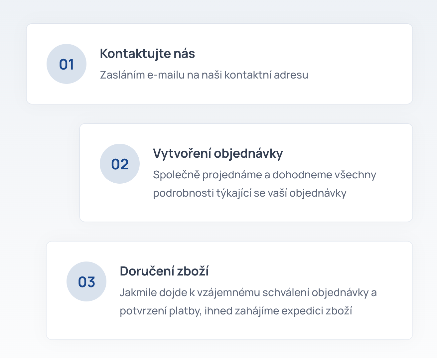Click the line starting with "Jakmile dojde"
Image resolution: width=437 pixels, height=358 pixels.
tap(248, 292)
